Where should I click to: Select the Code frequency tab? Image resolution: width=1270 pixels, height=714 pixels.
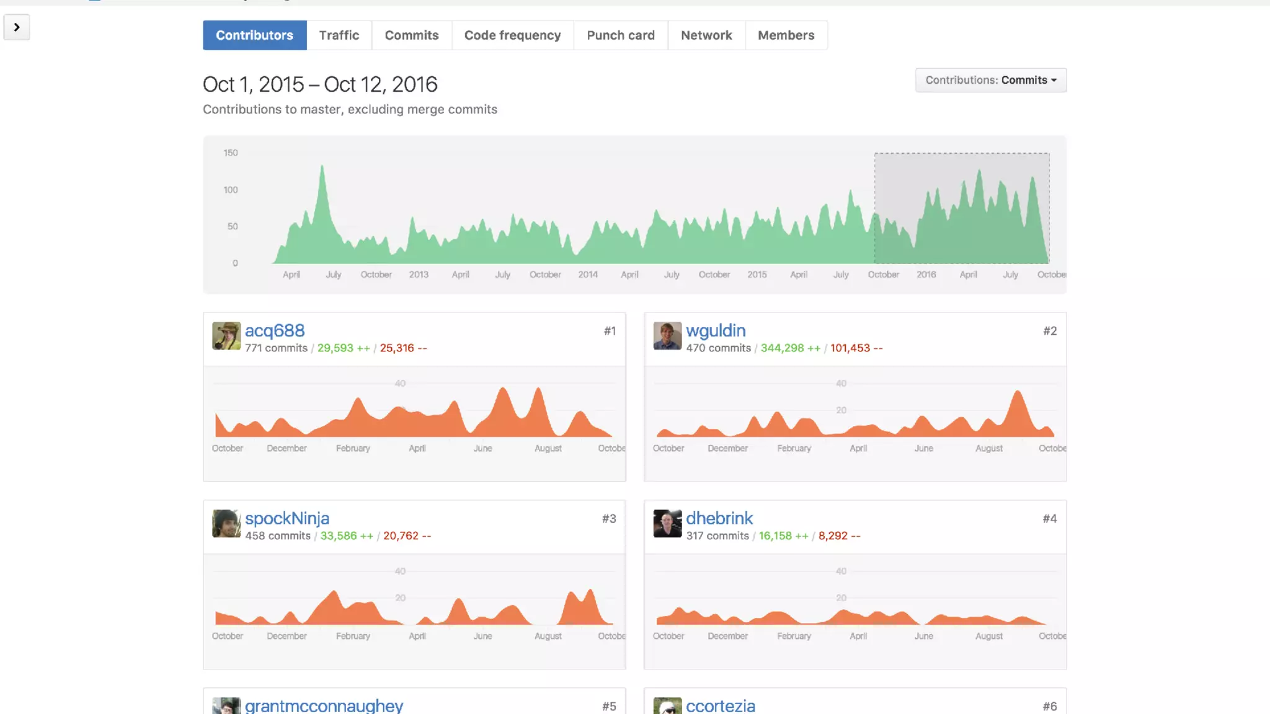[x=512, y=35]
